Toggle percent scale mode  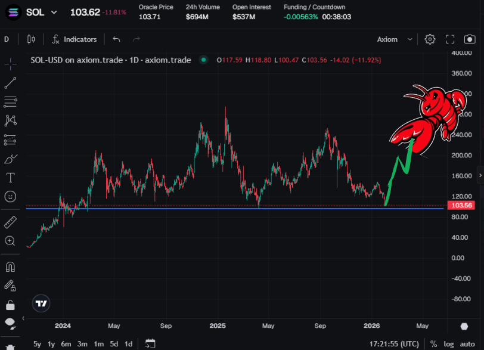(434, 344)
